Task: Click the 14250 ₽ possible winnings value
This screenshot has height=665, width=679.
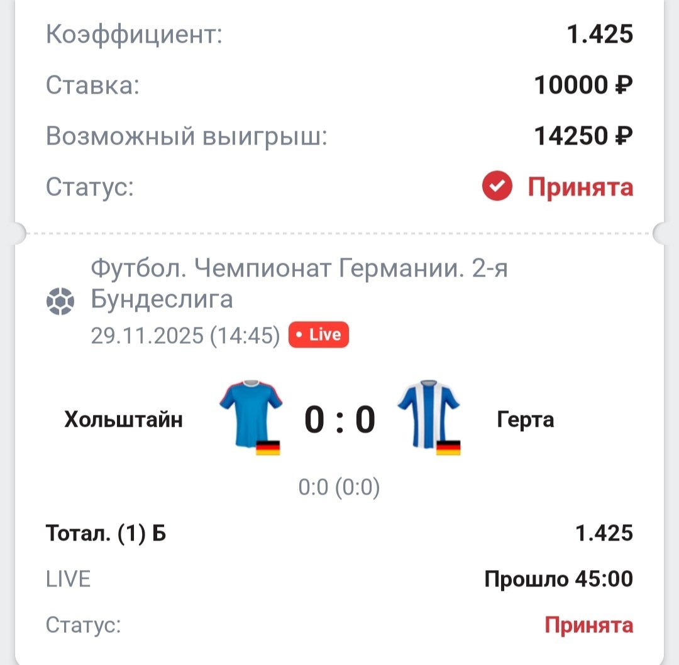Action: (583, 135)
